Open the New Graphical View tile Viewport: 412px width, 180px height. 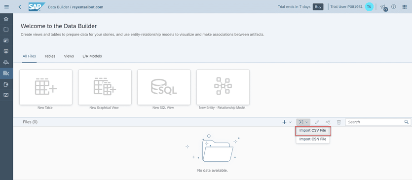coord(105,87)
